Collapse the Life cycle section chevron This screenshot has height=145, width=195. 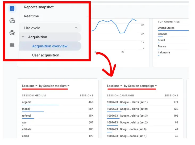pos(76,28)
